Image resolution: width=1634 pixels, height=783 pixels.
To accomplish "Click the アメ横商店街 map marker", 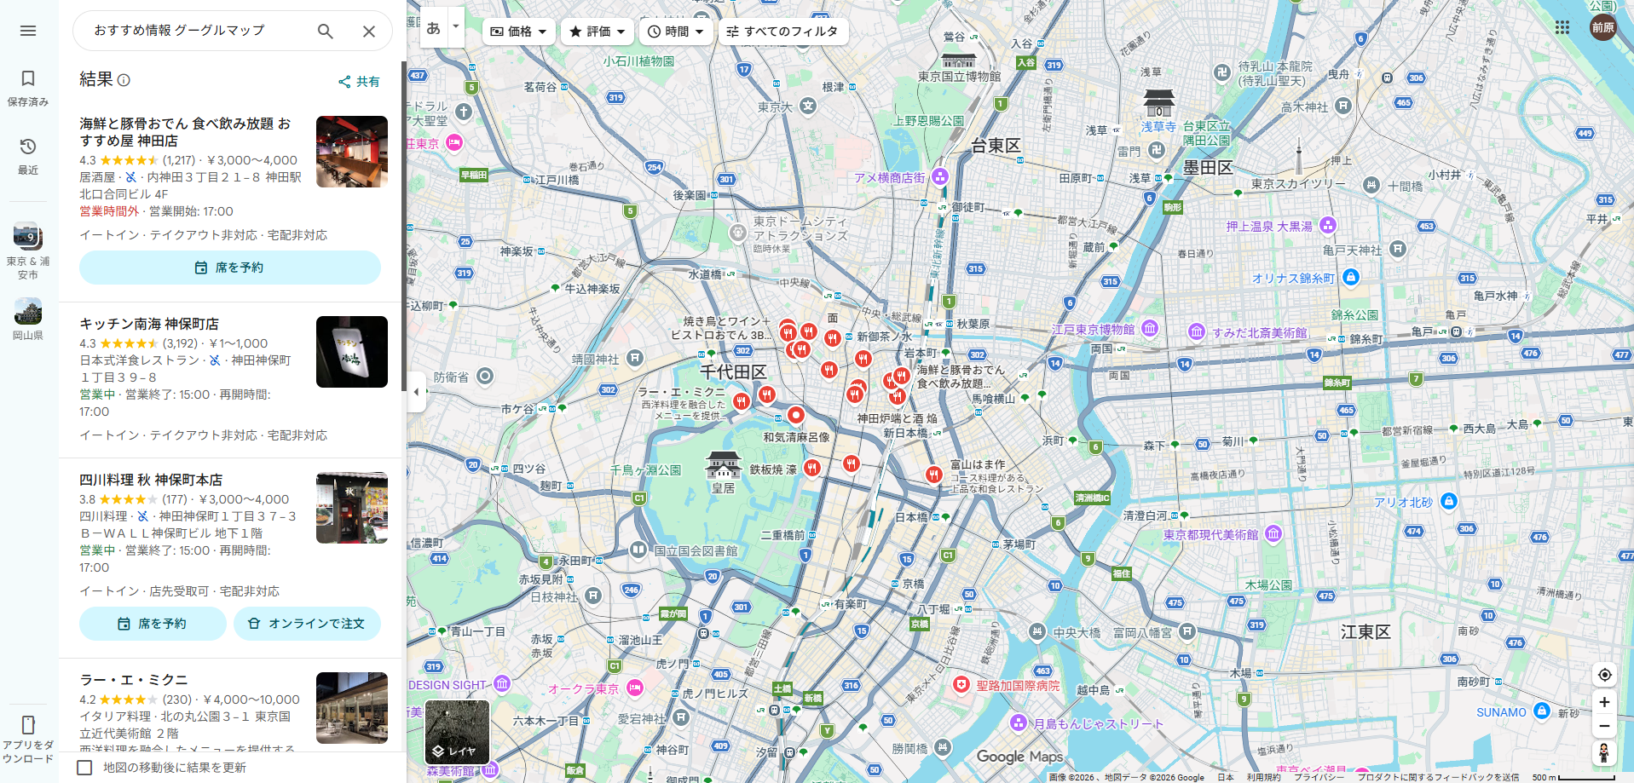I will point(940,176).
